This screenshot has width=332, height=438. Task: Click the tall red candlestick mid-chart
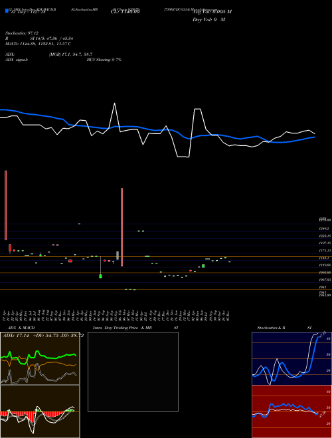click(122, 227)
